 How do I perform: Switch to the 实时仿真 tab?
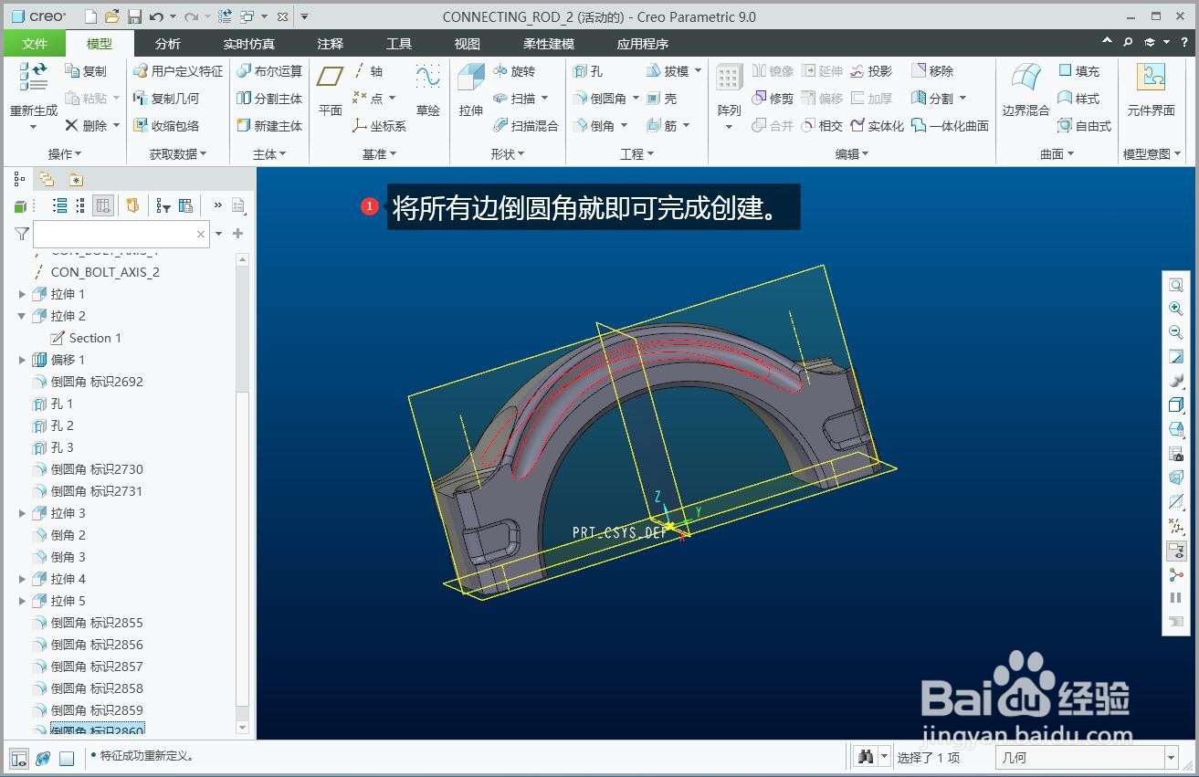tap(249, 44)
